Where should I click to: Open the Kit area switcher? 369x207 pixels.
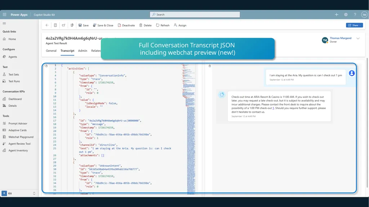19,193
